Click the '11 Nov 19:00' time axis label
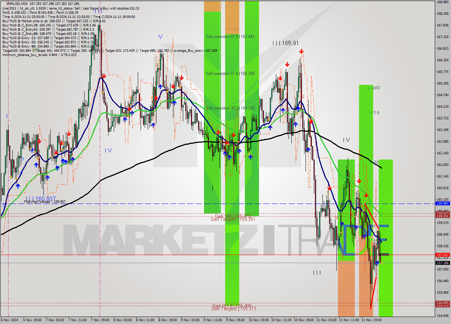The height and width of the screenshot is (324, 451). coord(371,320)
